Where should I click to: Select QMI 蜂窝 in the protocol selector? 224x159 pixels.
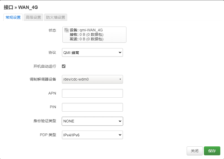pos(92,52)
